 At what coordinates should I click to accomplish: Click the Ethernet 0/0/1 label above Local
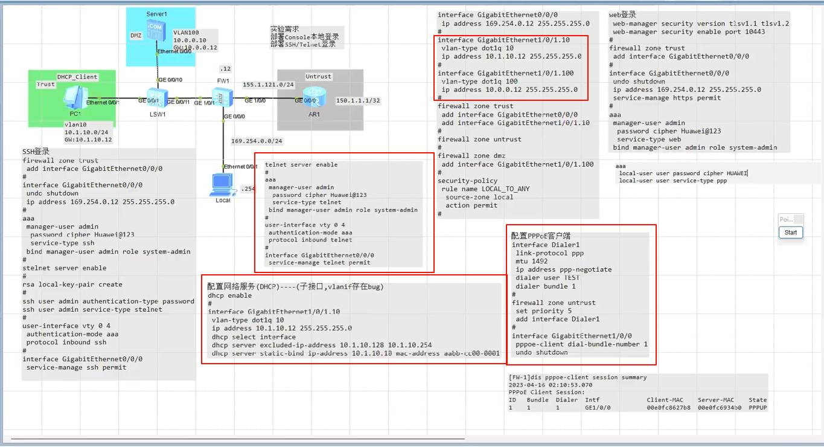point(241,166)
